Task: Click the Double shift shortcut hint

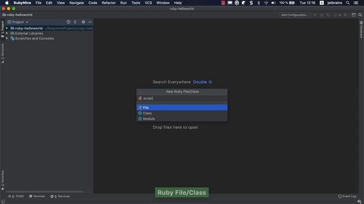Action: coord(202,82)
